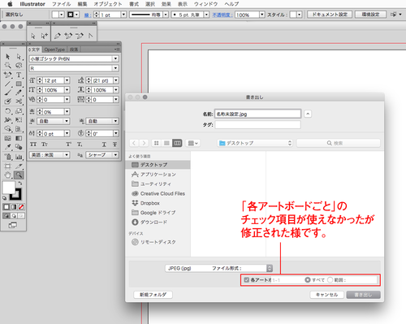Select the Scissors tool
Image resolution: width=406 pixels, height=324 pixels.
pyautogui.click(x=19, y=102)
